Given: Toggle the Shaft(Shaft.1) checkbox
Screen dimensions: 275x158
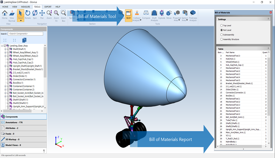Looking at the screenshot, I should point(9,49).
